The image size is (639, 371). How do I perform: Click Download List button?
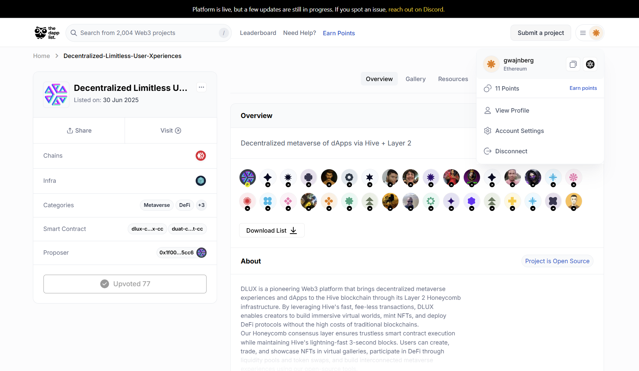(272, 231)
